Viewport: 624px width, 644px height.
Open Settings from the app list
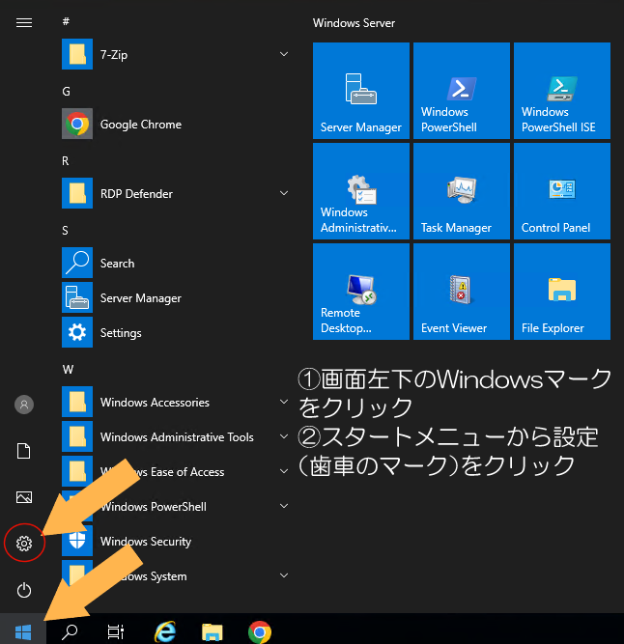click(121, 333)
